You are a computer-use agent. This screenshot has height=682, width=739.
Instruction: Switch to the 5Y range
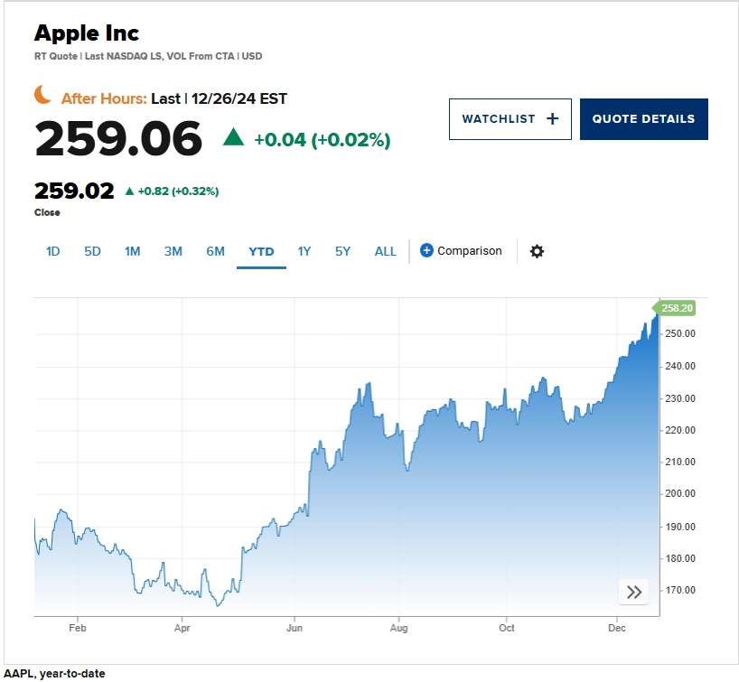[342, 251]
